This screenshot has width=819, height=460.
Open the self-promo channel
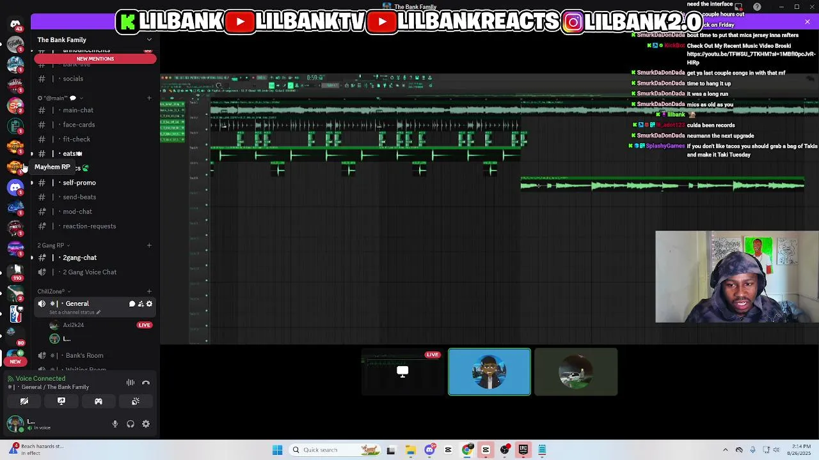[95, 183]
